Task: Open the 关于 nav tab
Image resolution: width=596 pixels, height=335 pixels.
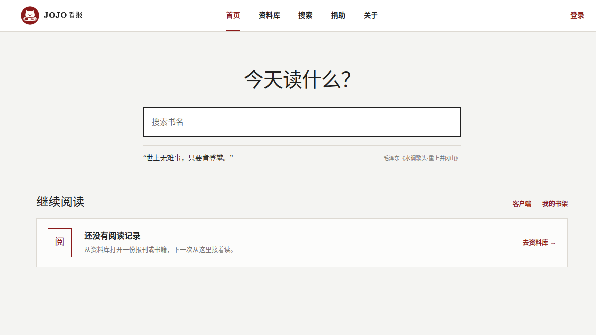Action: point(371,15)
